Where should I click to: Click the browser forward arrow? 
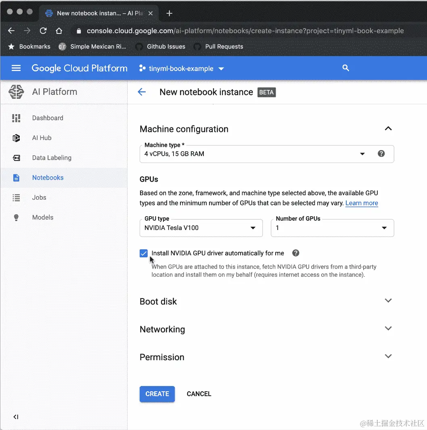tap(27, 30)
